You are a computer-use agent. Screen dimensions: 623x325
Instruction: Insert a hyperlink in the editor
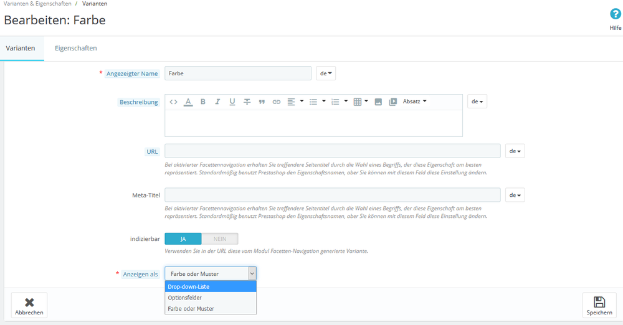276,101
